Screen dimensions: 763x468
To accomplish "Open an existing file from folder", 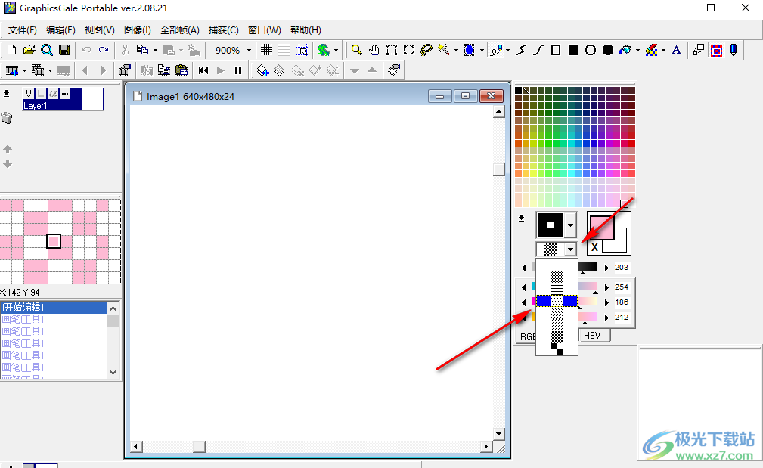I will [29, 50].
